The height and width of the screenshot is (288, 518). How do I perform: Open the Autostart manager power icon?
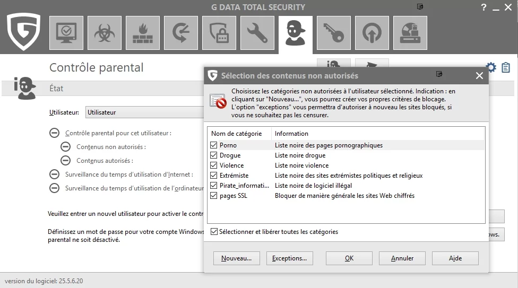[372, 33]
